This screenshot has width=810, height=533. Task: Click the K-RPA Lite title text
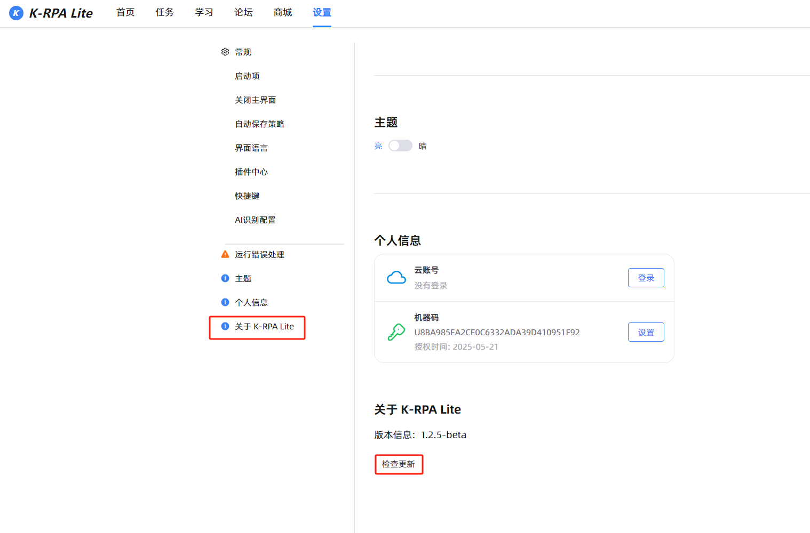coord(61,13)
